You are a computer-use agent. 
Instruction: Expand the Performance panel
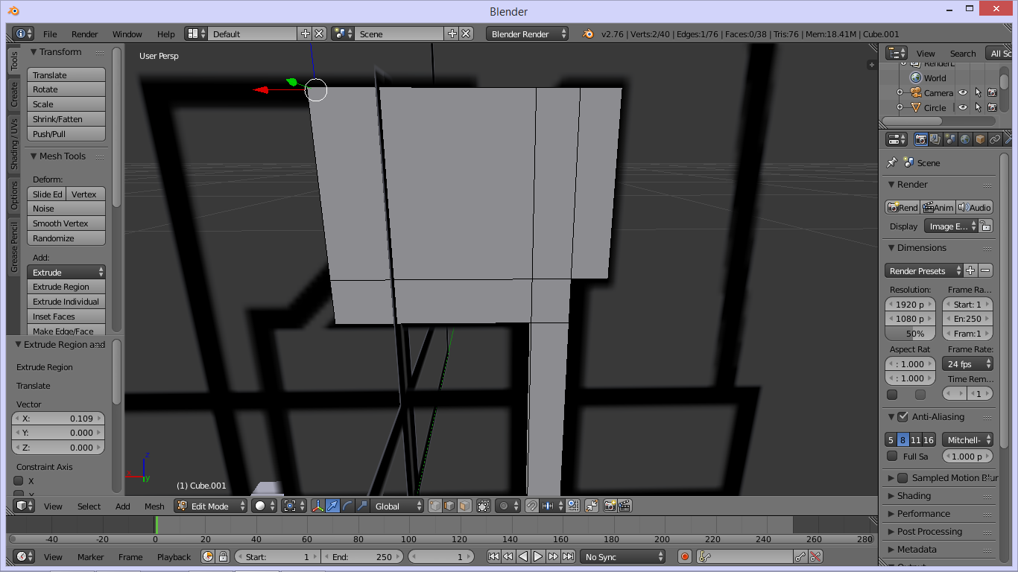click(x=923, y=513)
